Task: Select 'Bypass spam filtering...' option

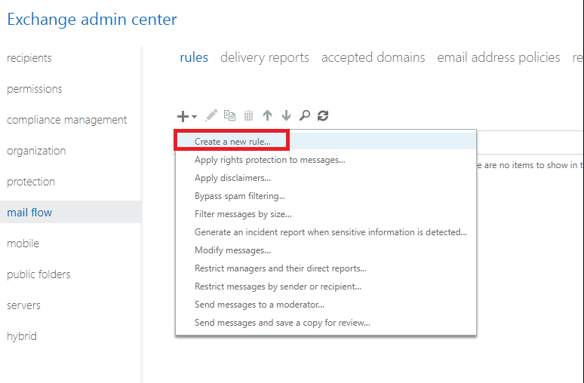Action: click(239, 196)
